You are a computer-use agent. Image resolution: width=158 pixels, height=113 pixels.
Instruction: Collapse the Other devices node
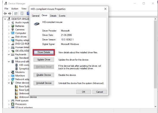9,83
